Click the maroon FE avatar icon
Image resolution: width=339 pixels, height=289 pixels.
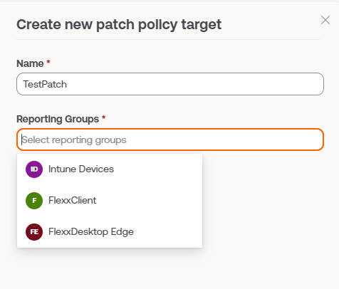tap(34, 232)
